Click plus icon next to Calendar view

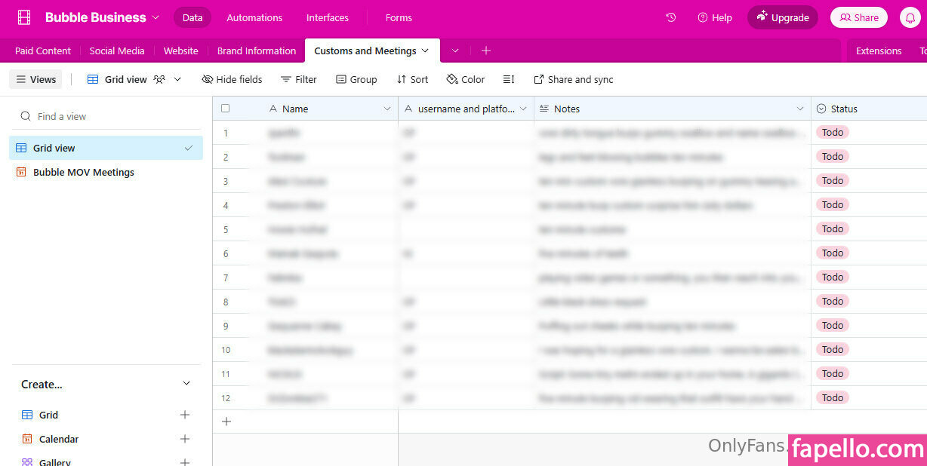[x=185, y=439]
